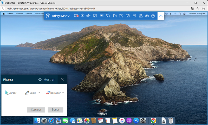Expand the Lápiz dropdown arrow
208x125 pixels.
pyautogui.click(x=39, y=93)
